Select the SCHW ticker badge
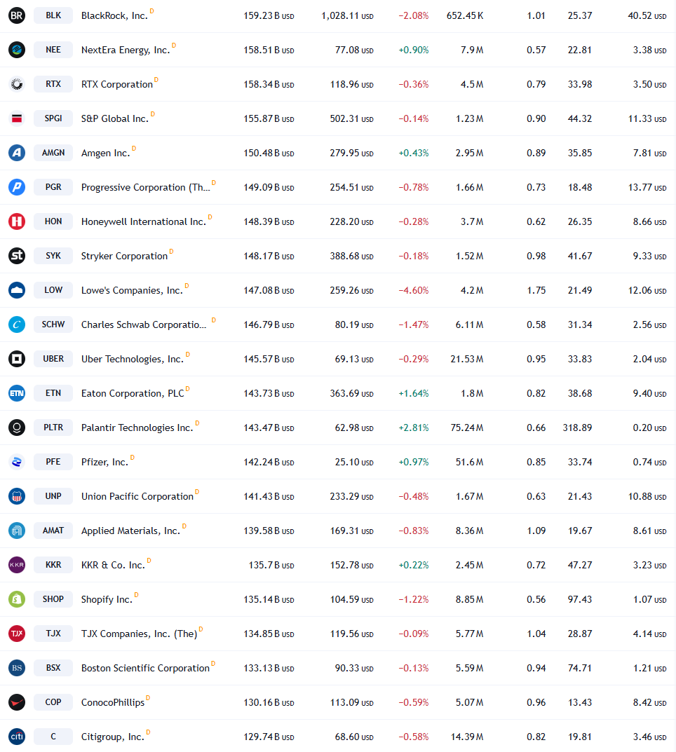Image resolution: width=676 pixels, height=752 pixels. (x=53, y=324)
